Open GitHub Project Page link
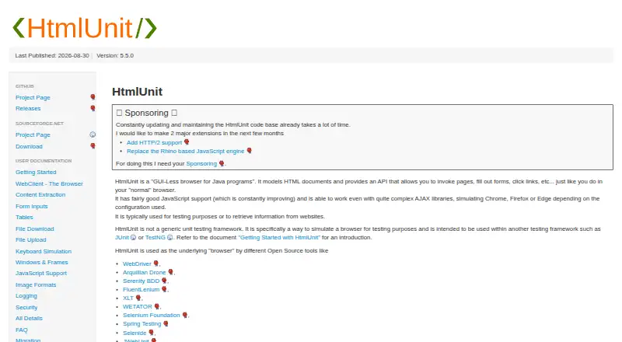This screenshot has width=622, height=342. tap(33, 98)
